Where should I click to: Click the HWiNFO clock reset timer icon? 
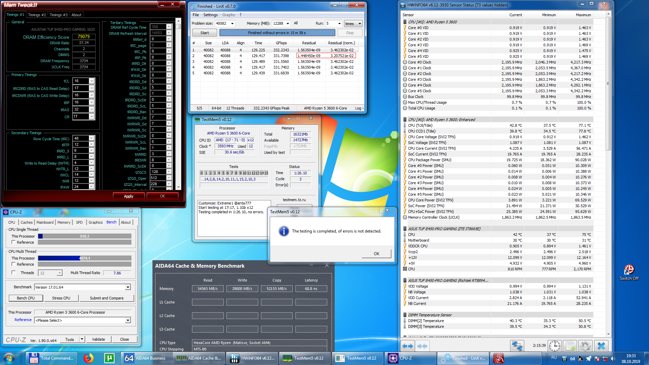(x=554, y=346)
